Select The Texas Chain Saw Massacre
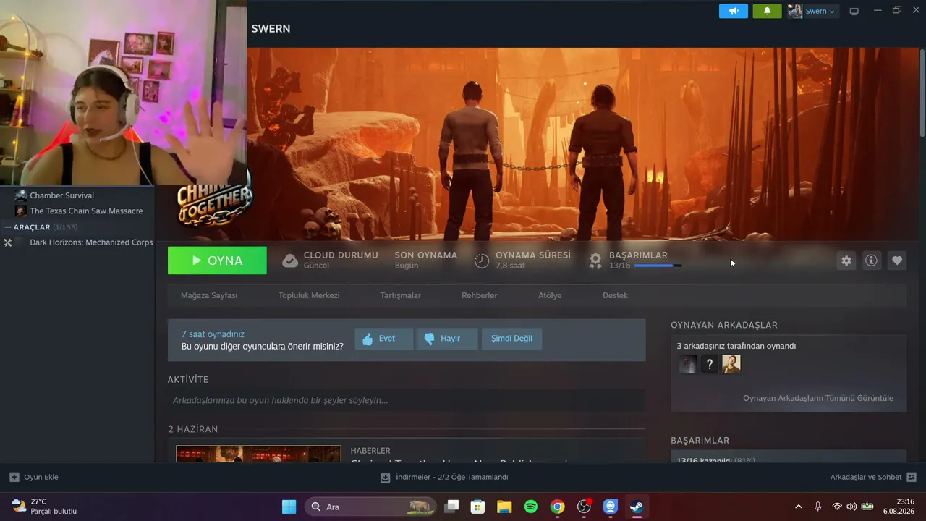 point(86,211)
